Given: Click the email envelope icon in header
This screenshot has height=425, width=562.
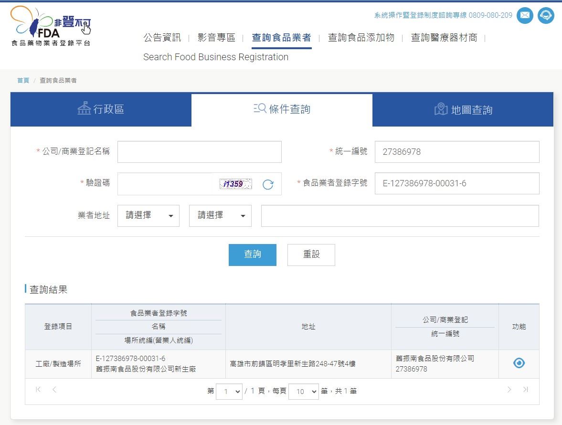Looking at the screenshot, I should pyautogui.click(x=525, y=15).
